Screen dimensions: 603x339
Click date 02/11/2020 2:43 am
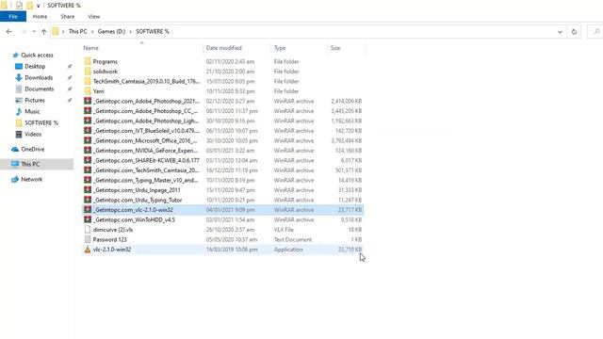tap(230, 61)
